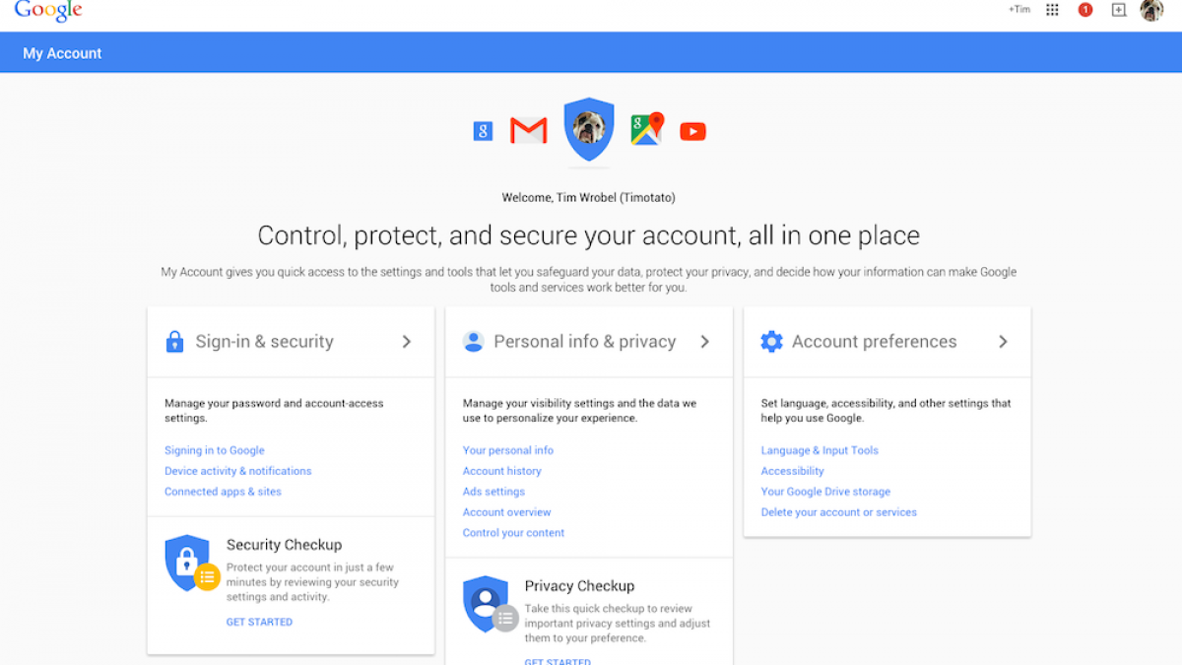Click the Gmail icon

528,131
